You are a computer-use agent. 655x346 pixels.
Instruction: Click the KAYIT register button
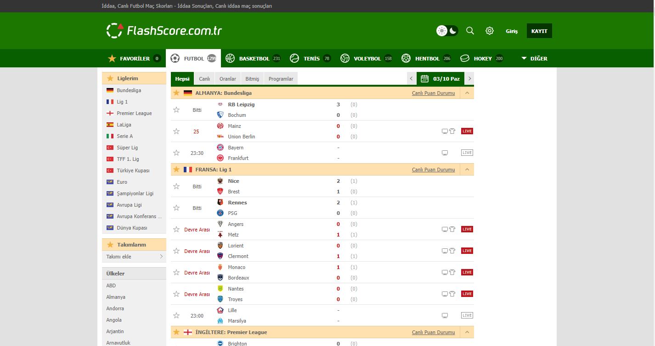(539, 31)
